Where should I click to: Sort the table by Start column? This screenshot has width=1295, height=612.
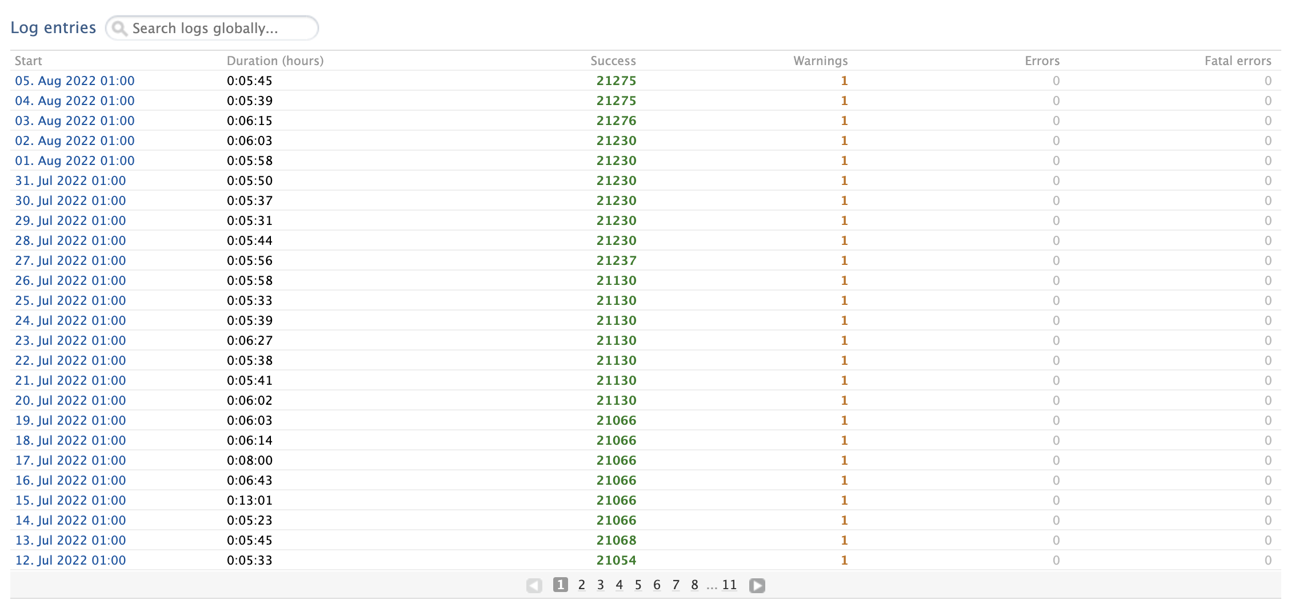[x=29, y=61]
